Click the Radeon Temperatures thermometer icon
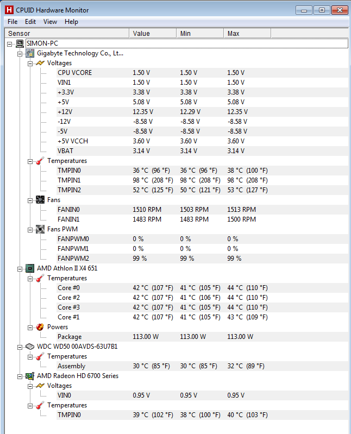 (x=40, y=405)
